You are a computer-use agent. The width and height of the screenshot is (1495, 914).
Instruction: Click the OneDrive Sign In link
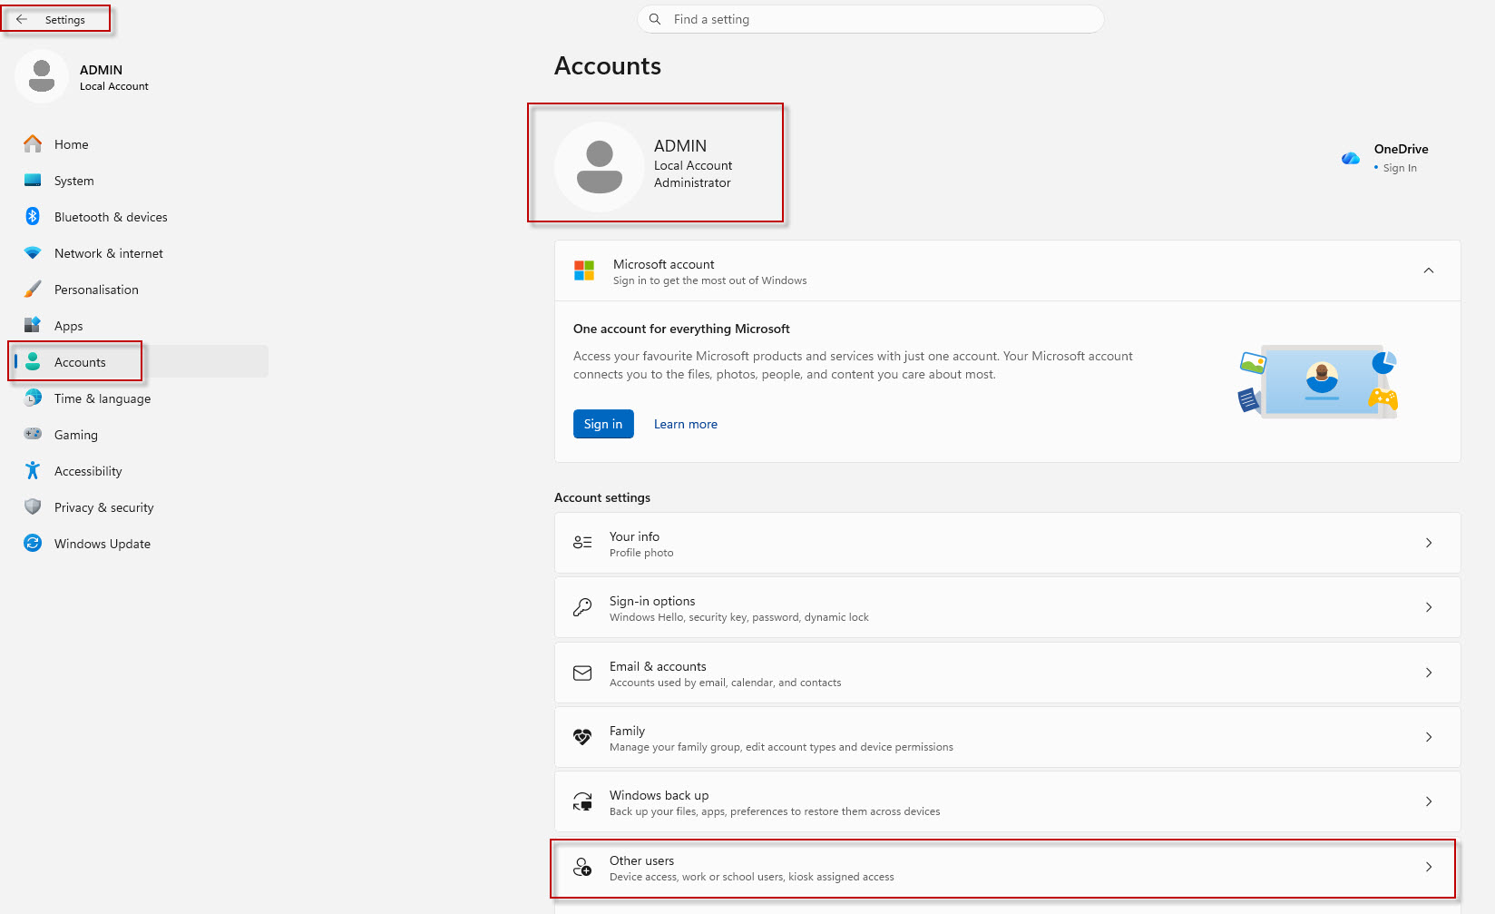pos(1400,168)
